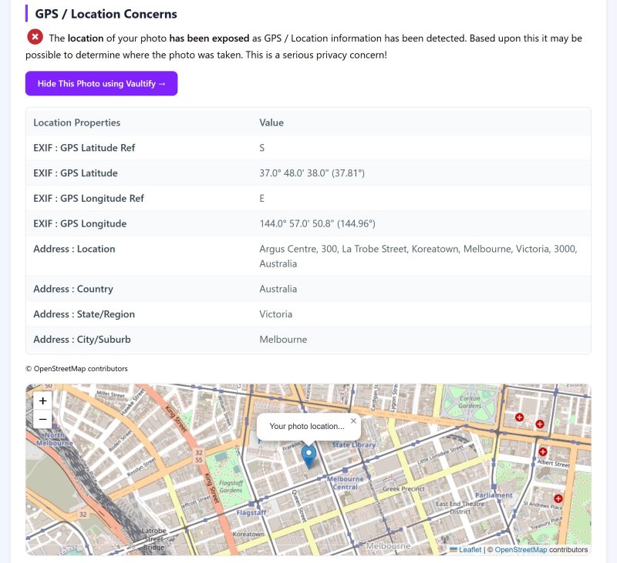Click the EXIF : GPS Longitude label
The image size is (617, 563).
point(80,223)
